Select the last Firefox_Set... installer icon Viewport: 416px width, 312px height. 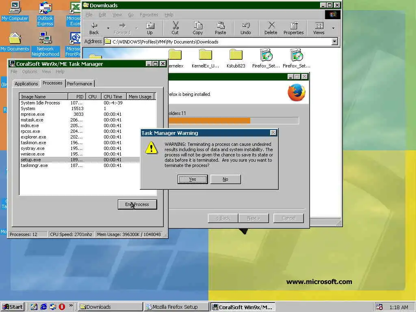click(296, 59)
